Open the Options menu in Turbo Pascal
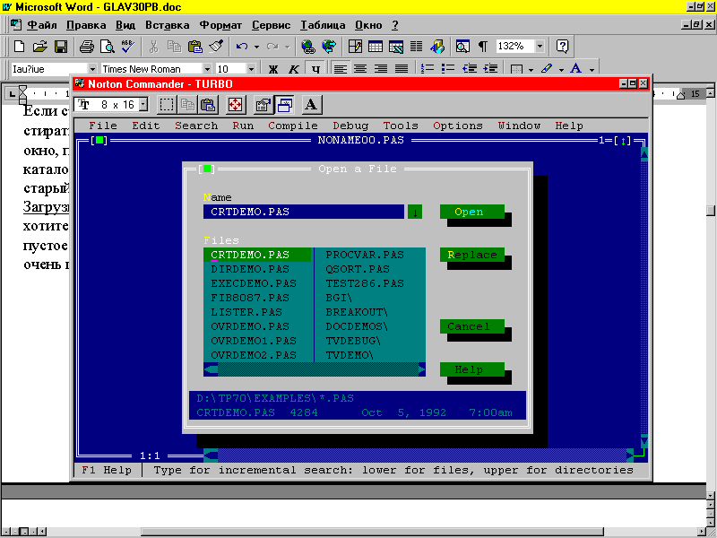 458,126
